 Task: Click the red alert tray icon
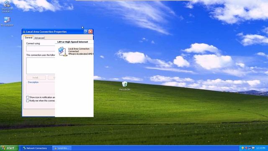(246, 148)
